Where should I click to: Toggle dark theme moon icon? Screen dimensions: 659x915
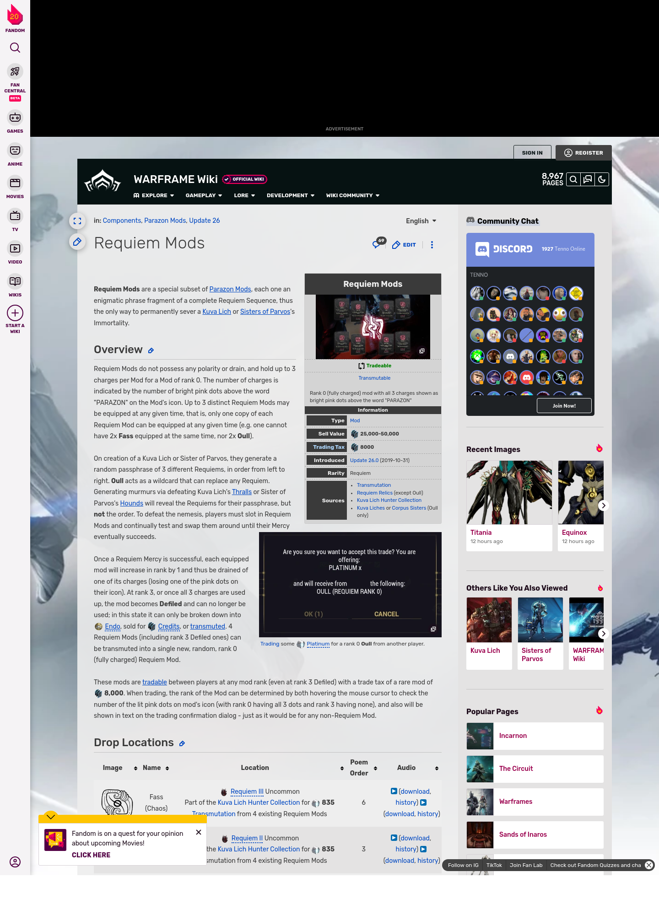click(x=602, y=179)
